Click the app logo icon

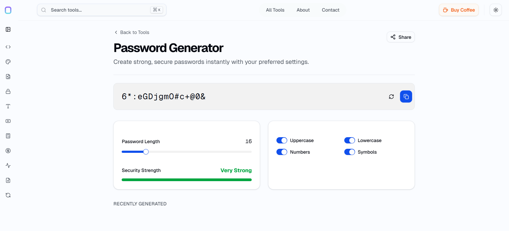[8, 10]
